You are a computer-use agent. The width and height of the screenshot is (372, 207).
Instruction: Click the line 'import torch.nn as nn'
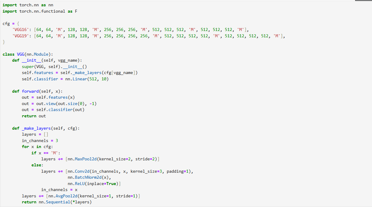(28, 5)
